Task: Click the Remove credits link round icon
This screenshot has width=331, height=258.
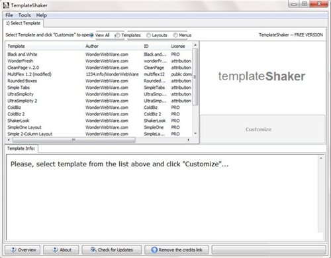Action: (x=154, y=250)
